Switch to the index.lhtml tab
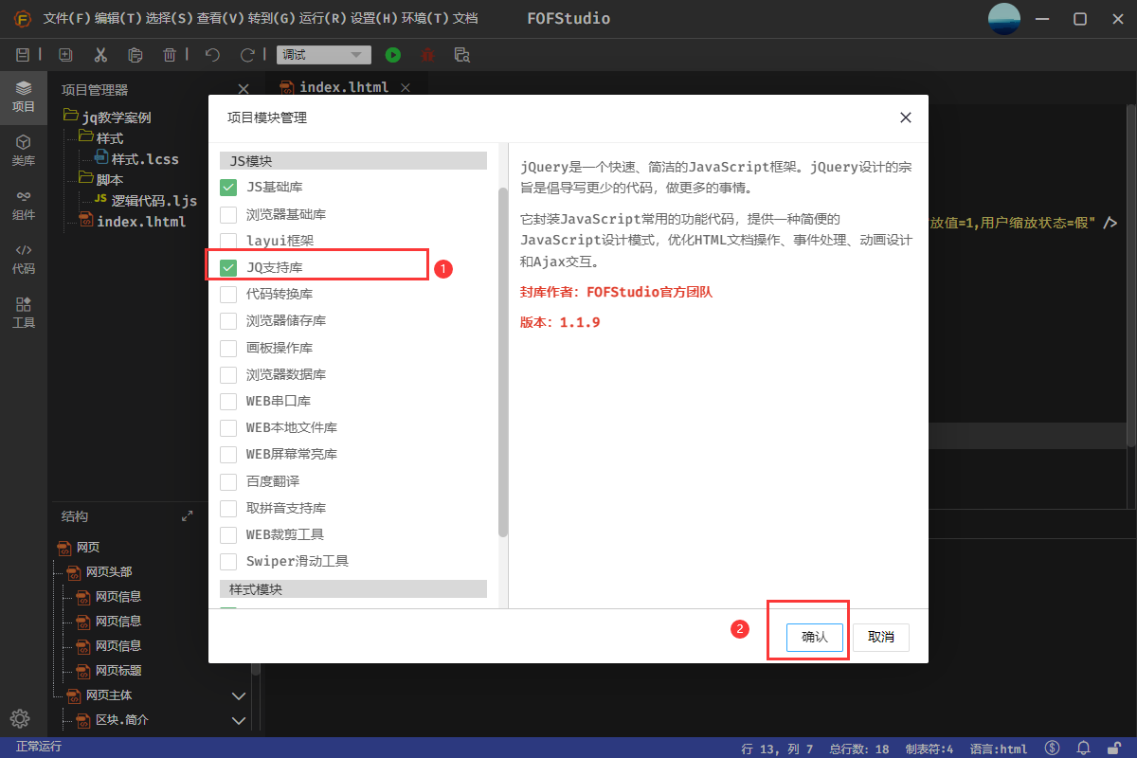The width and height of the screenshot is (1137, 758). (344, 87)
